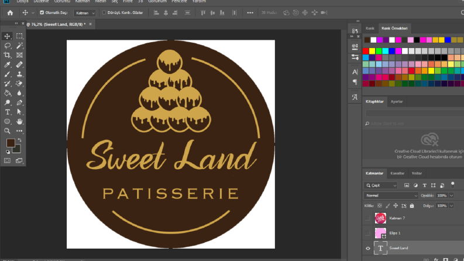This screenshot has height=261, width=464.
Task: Open the Dolgu percentage dropdown arrow
Action: point(451,205)
